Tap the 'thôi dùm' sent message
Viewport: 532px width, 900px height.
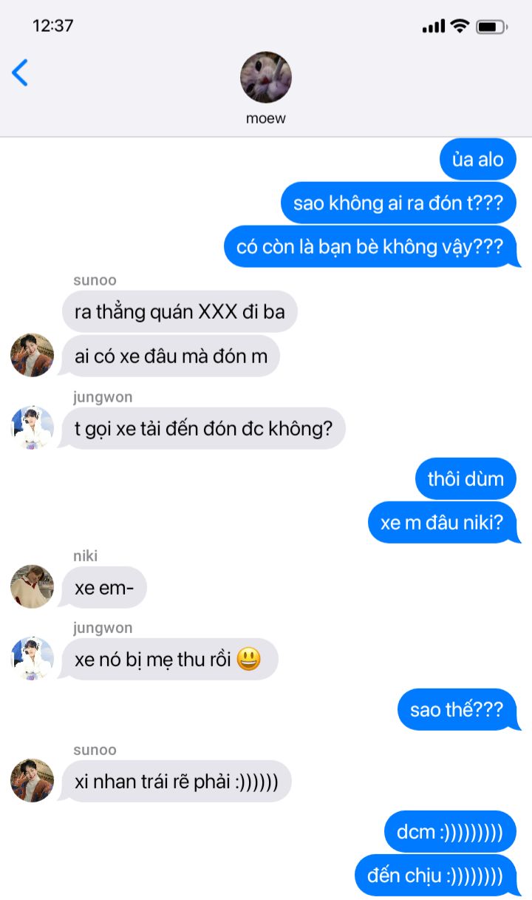point(466,478)
